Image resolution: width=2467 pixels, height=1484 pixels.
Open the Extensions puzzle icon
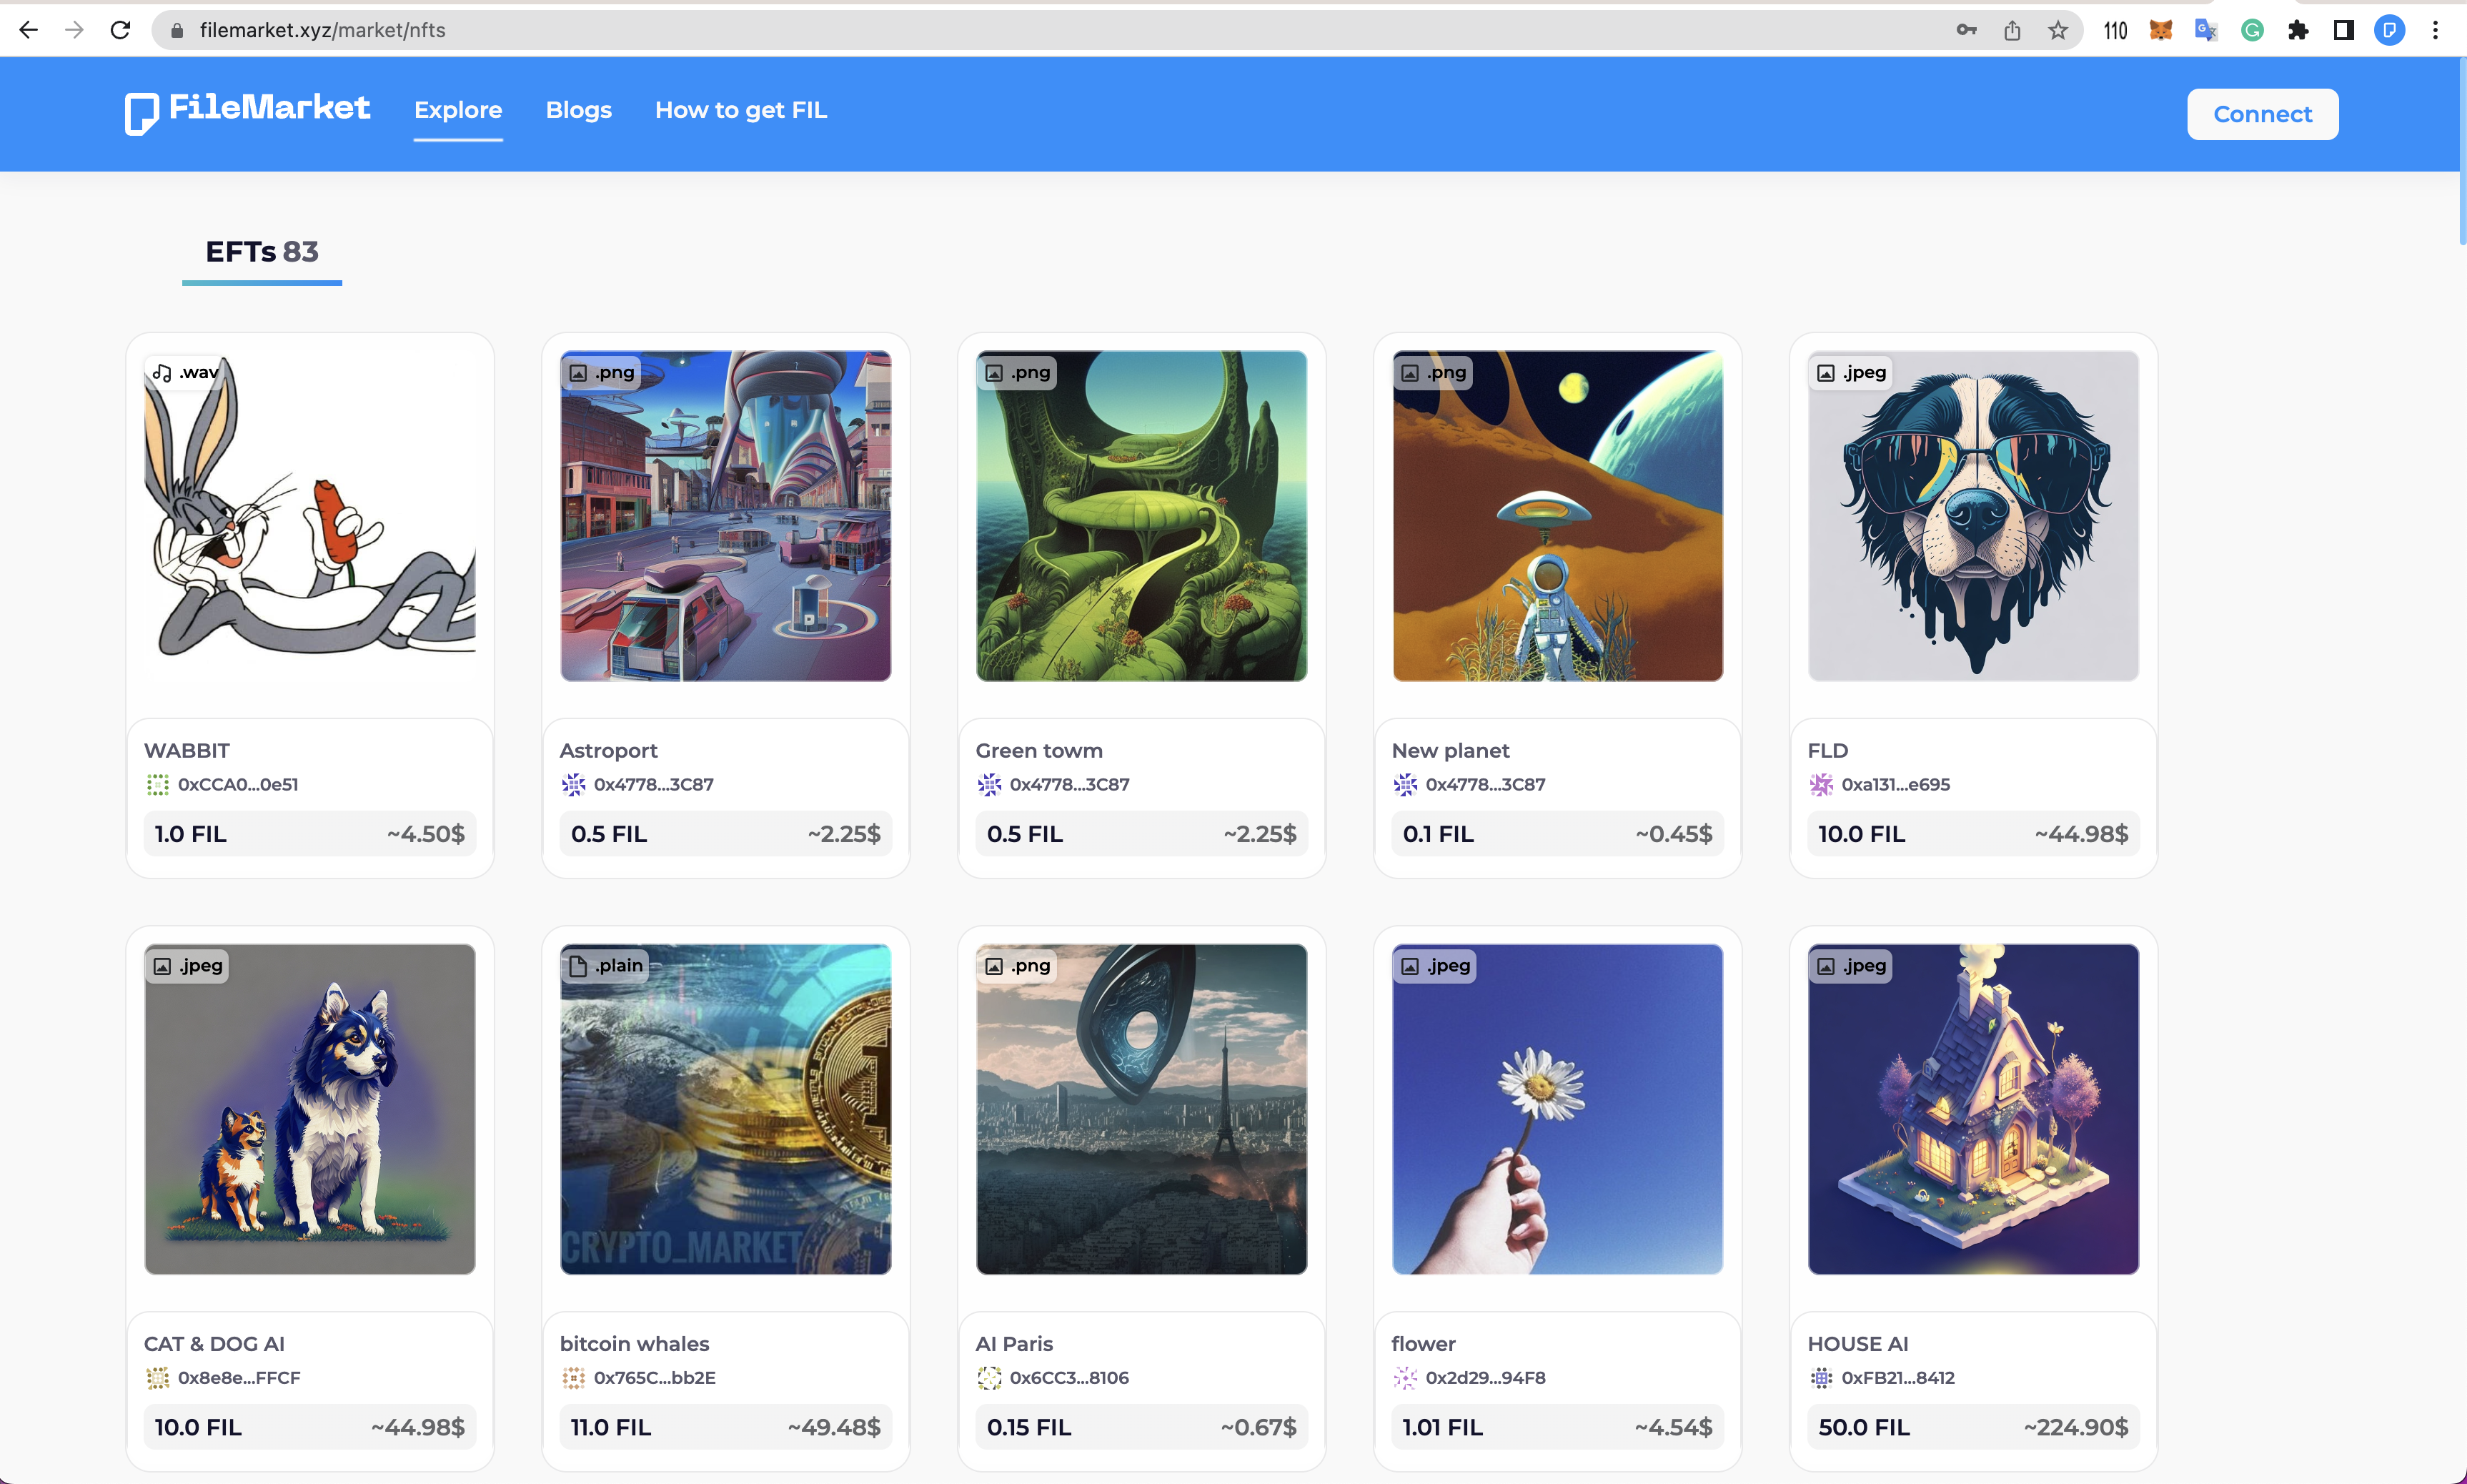click(x=2298, y=31)
